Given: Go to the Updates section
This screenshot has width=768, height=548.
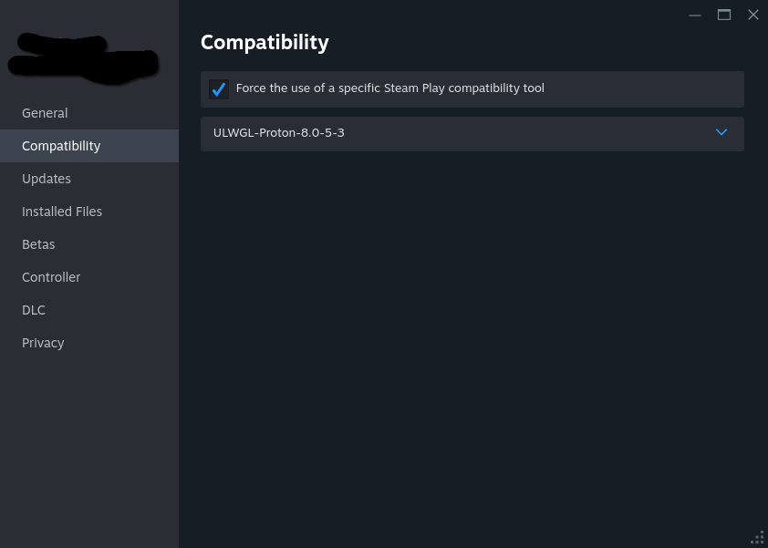Looking at the screenshot, I should 47,179.
